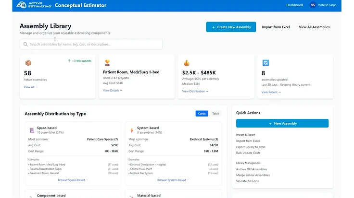This screenshot has height=198, width=354.
Task: Click the Active Estimating logo icon
Action: [x=21, y=5]
